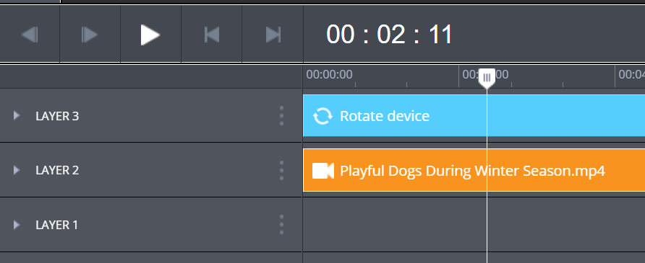Step forward one frame
Screen dimensions: 645x263
point(90,35)
